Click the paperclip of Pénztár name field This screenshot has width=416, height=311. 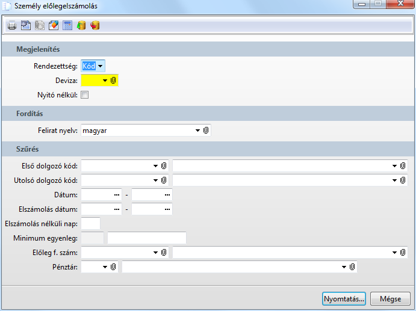click(x=352, y=266)
